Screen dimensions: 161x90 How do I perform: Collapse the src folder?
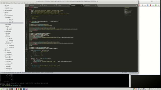[x=4, y=14]
